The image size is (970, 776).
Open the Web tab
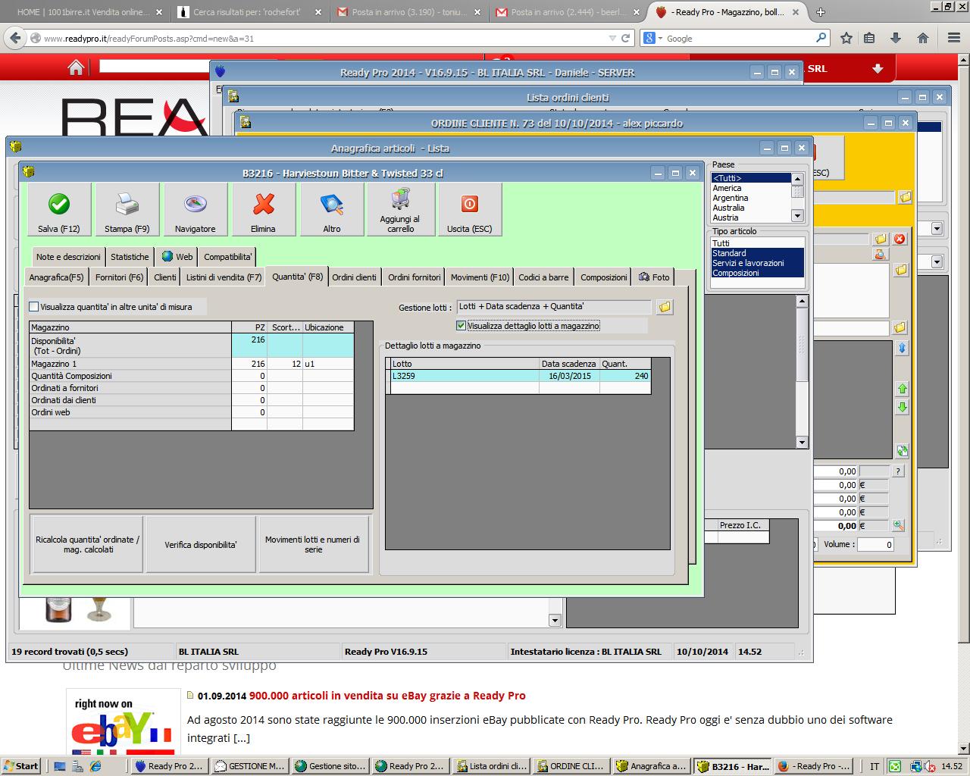[177, 257]
